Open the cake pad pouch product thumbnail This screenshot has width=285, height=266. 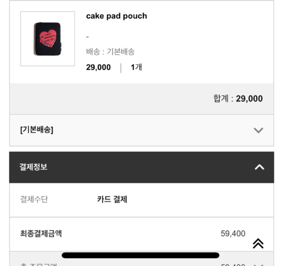pos(48,39)
